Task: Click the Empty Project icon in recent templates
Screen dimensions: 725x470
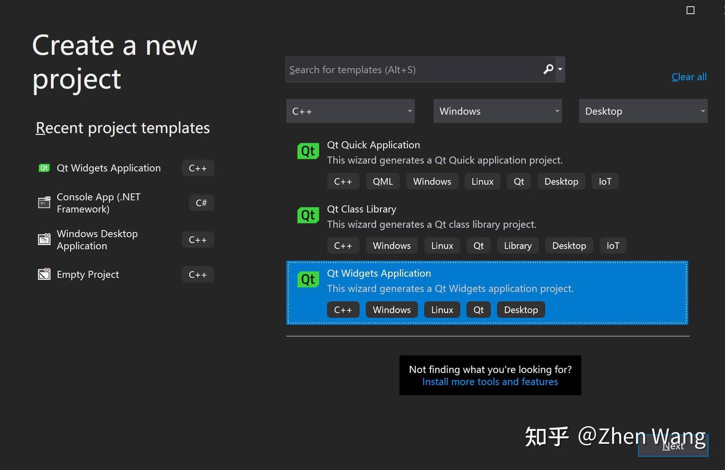Action: coord(44,274)
